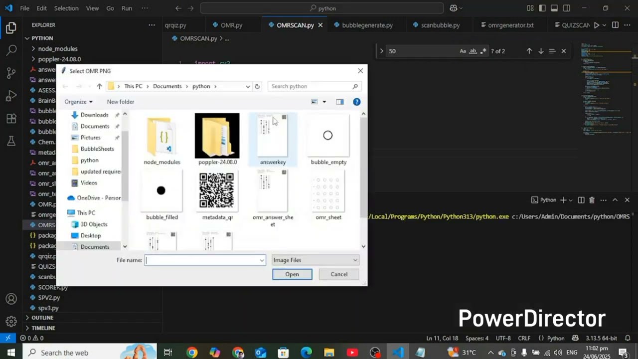Open SPV2.py in Explorer file list
Screen dimensions: 638x359
point(49,298)
